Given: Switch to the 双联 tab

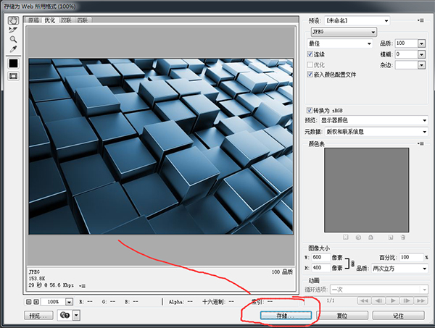Looking at the screenshot, I should (66, 20).
